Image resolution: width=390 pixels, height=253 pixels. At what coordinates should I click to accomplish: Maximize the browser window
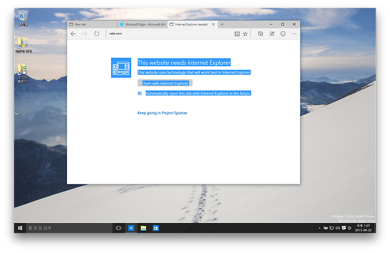283,24
